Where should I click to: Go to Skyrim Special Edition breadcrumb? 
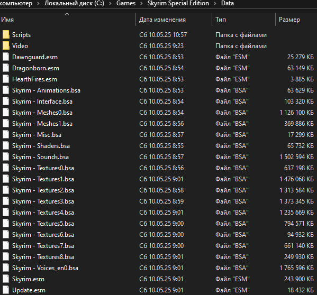pyautogui.click(x=178, y=3)
